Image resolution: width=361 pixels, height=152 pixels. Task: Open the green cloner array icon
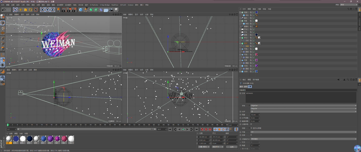[96, 10]
